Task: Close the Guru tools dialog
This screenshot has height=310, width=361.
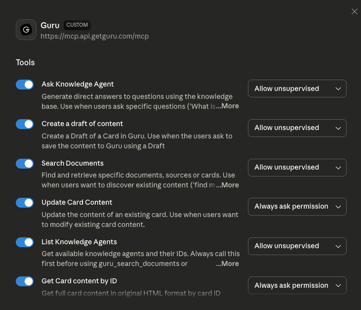Action: coord(354,11)
